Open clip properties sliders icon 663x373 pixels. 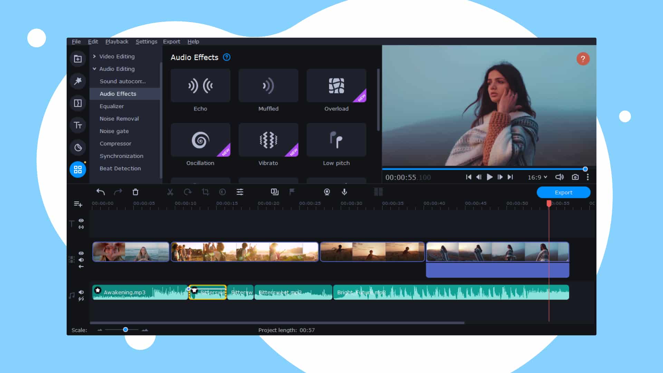click(240, 192)
